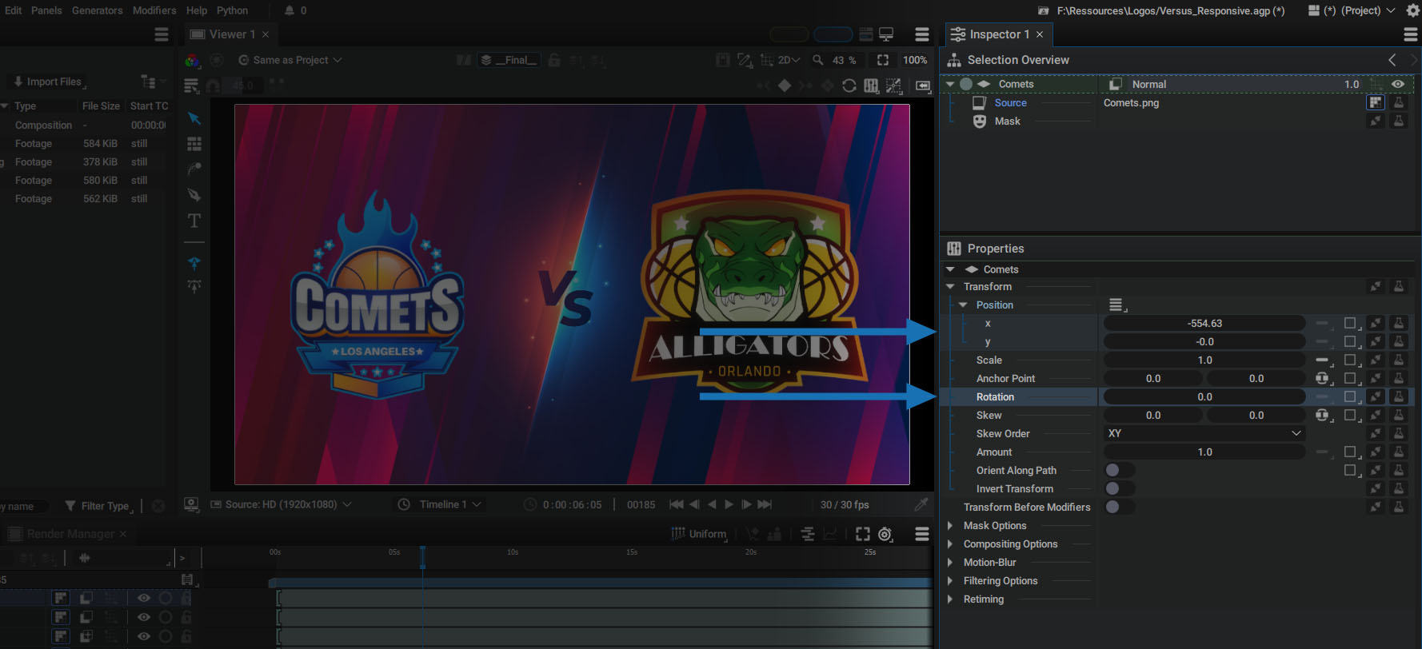Viewport: 1422px width, 649px height.
Task: Click the color channels icon in Viewer
Action: (192, 61)
